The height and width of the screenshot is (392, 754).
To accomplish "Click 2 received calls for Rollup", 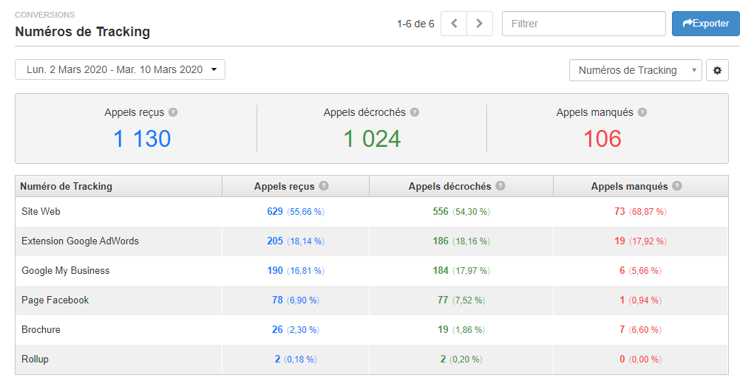I will coord(277,359).
